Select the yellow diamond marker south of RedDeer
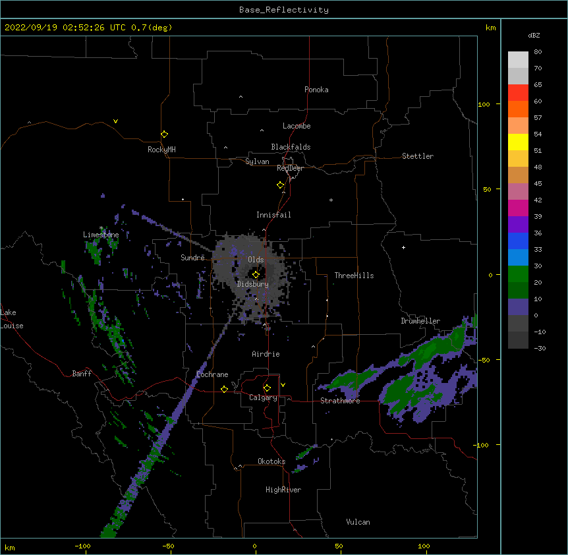The width and height of the screenshot is (568, 555). point(280,185)
